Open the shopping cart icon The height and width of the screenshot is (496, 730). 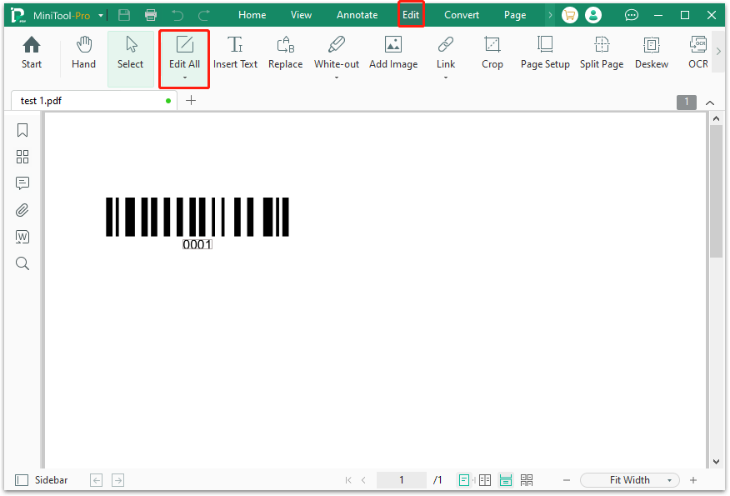pos(569,15)
